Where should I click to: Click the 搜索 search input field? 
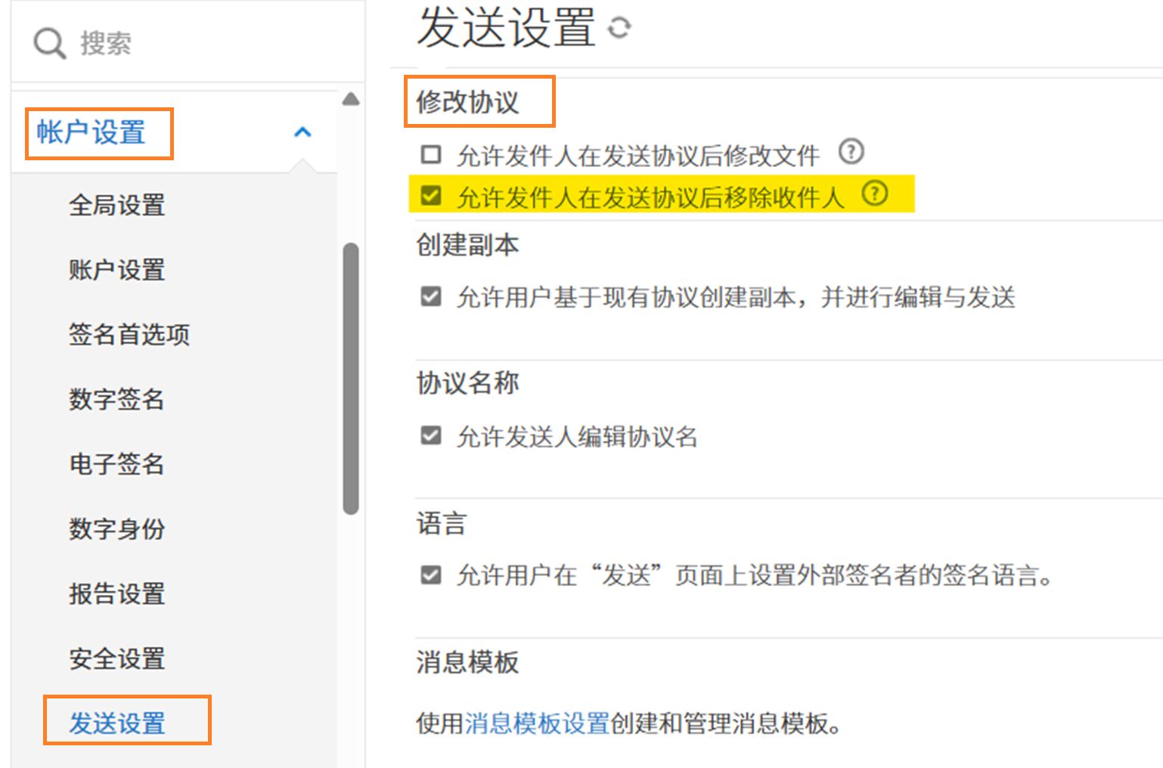(136, 42)
